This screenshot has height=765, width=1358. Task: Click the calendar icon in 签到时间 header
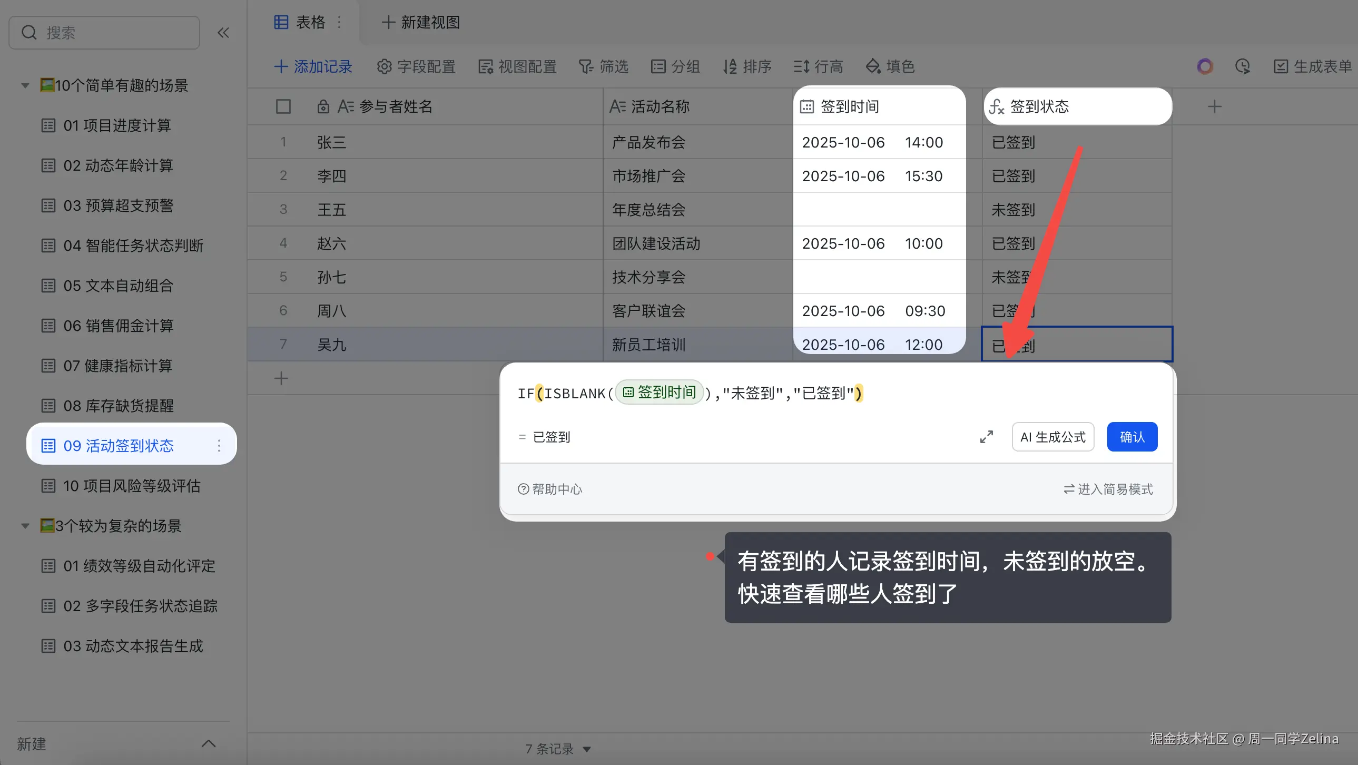click(807, 106)
